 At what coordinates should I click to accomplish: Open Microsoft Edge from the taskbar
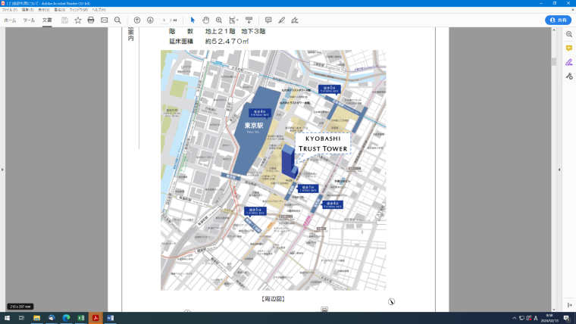(x=66, y=318)
